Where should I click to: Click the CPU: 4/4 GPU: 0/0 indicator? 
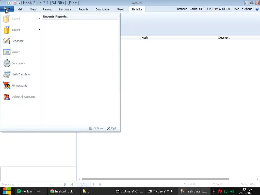pos(219,9)
